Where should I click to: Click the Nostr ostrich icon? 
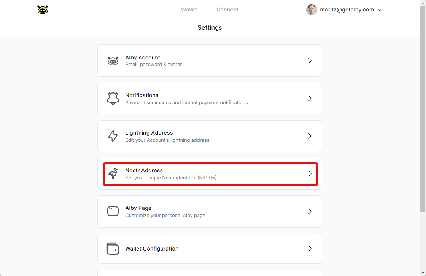(x=113, y=174)
